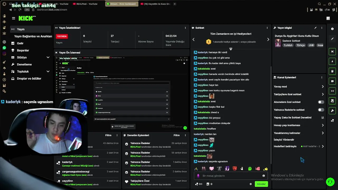The width and height of the screenshot is (338, 190).
Task: Open the Yayın bilgisi three-dot menu
Action: point(322,28)
